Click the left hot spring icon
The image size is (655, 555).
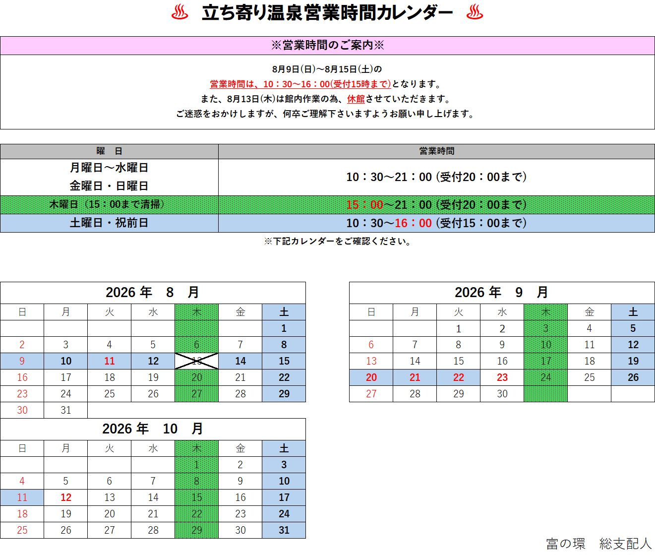(179, 12)
